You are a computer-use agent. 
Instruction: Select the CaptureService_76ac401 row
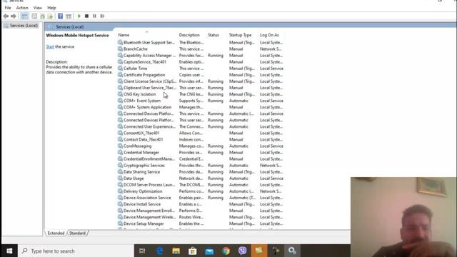[x=201, y=62]
